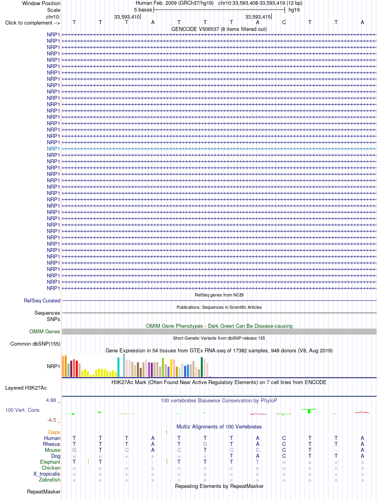This screenshot has width=377, height=501.
Task: Click the X_tropicalis alignment row label
Action: click(x=47, y=474)
